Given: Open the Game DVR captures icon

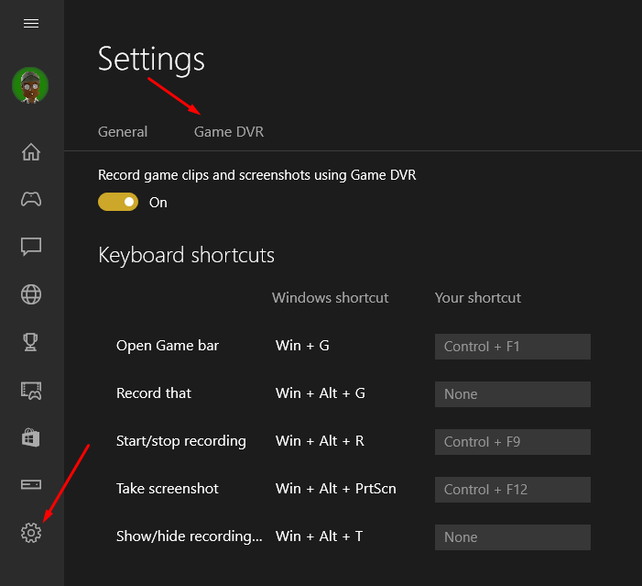Looking at the screenshot, I should (31, 391).
